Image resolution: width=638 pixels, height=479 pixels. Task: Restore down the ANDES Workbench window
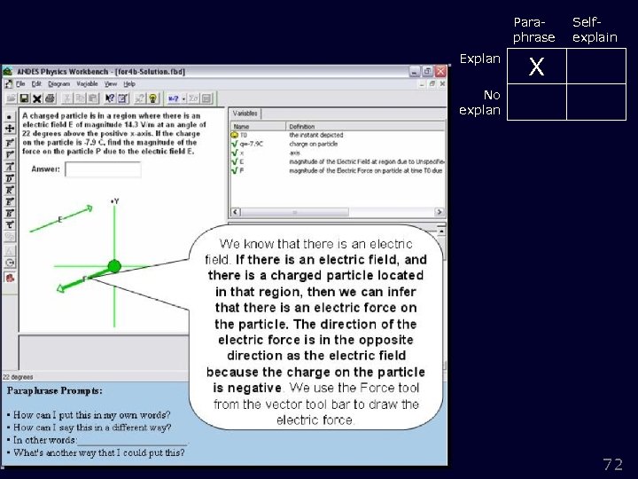(x=427, y=72)
